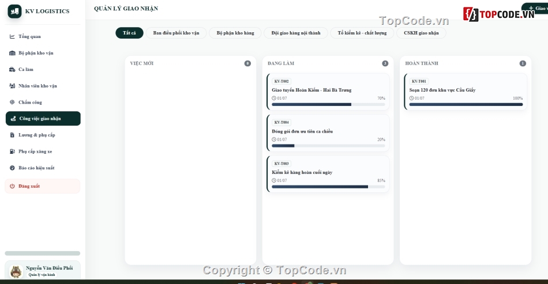
Task: Open Lương & phụ cấp page
Action: (43, 135)
